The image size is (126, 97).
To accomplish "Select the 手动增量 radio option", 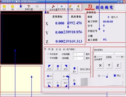I will pyautogui.click(x=48, y=58).
